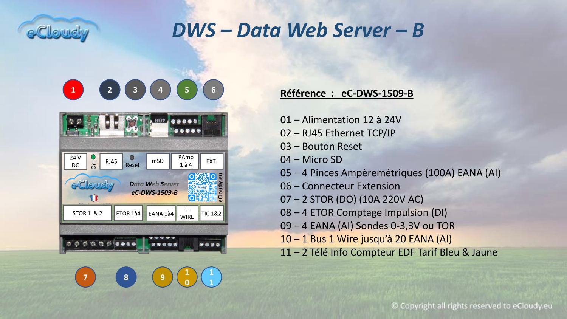Viewport: 567px width, 319px height.
Task: Click line 10 – 1 Bus 1 Wire
Action: coord(366,239)
